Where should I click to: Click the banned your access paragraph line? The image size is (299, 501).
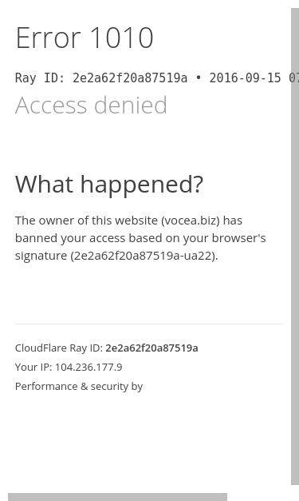click(140, 238)
